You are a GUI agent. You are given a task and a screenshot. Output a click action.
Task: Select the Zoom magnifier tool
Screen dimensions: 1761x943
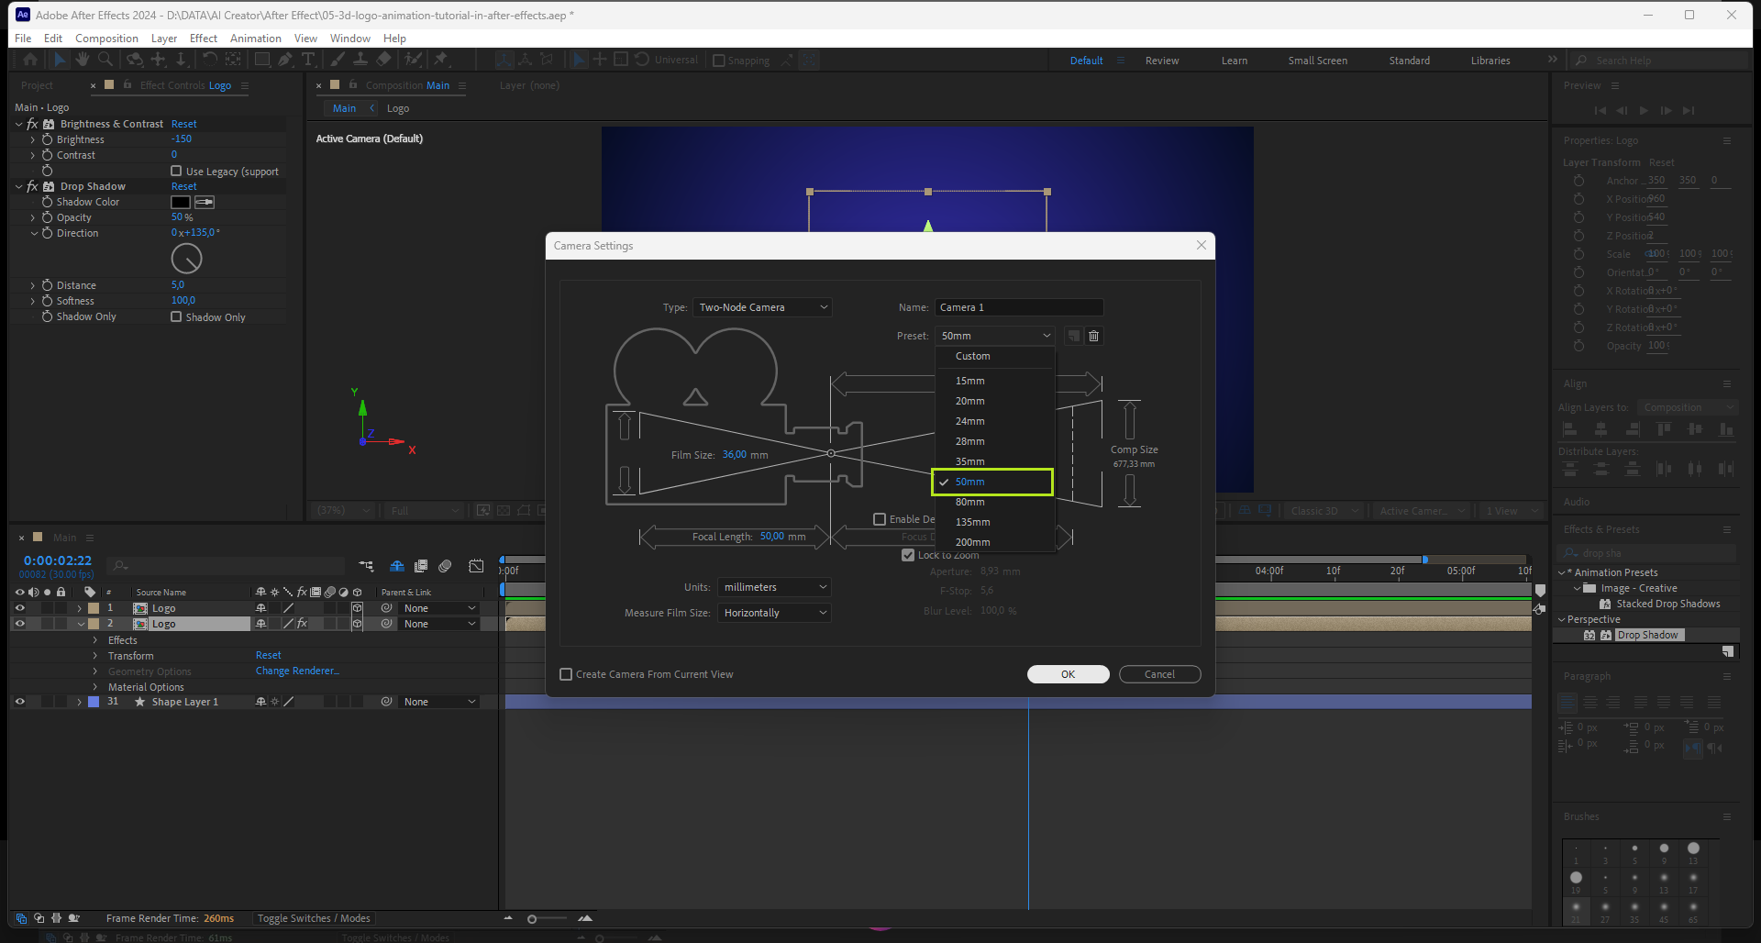[105, 60]
